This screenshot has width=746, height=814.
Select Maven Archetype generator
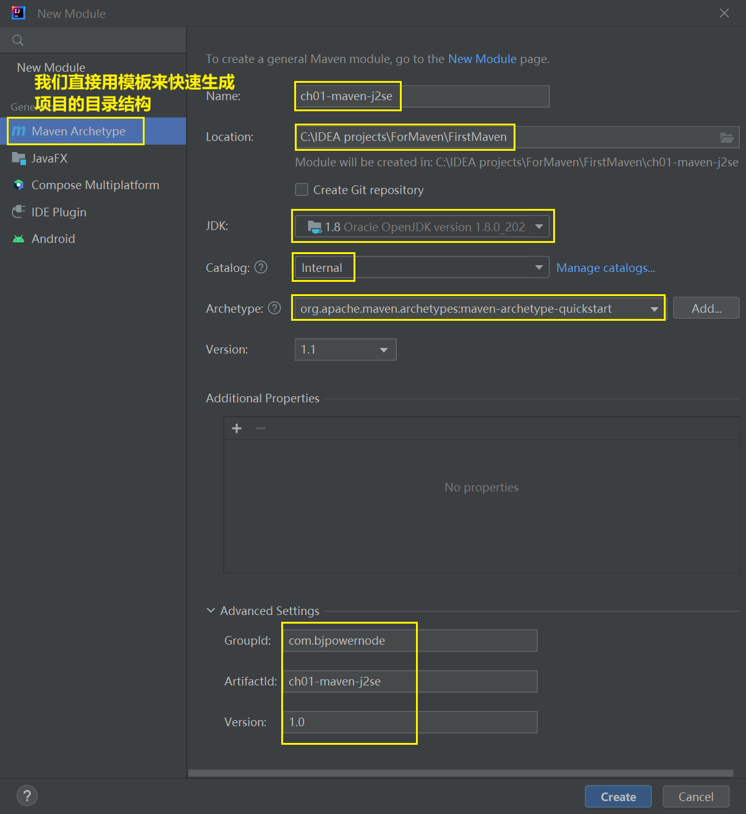coord(93,131)
